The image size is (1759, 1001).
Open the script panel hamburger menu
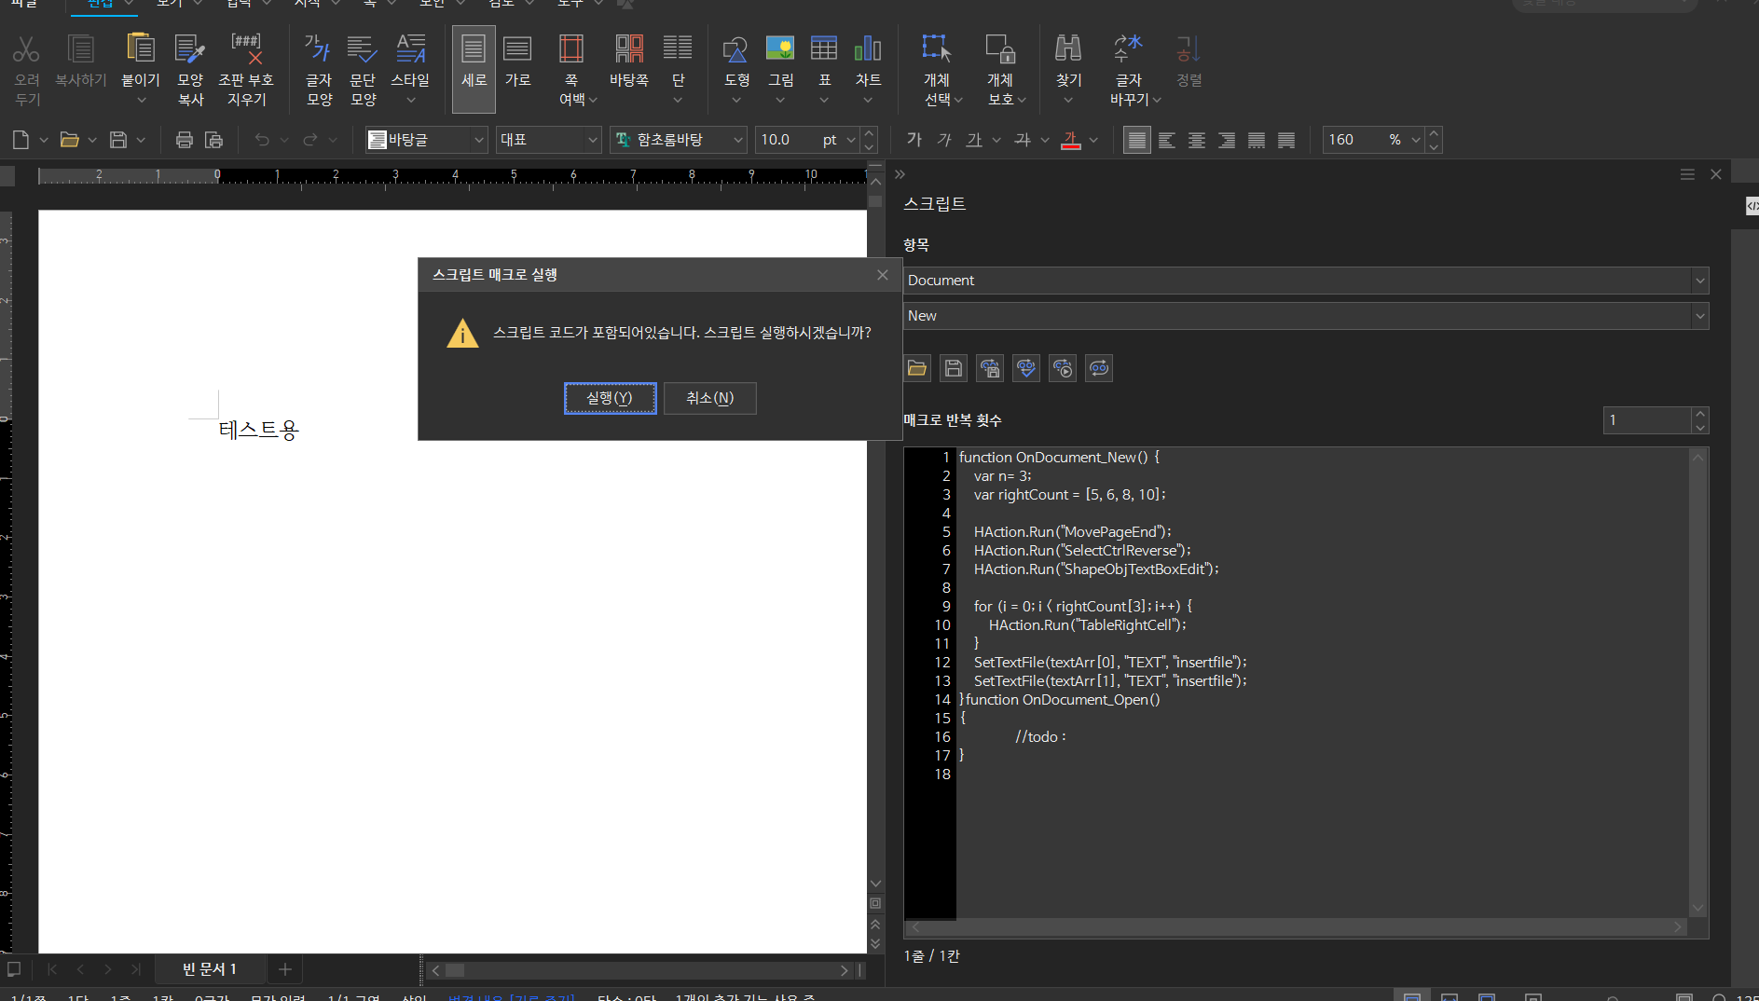1687,174
